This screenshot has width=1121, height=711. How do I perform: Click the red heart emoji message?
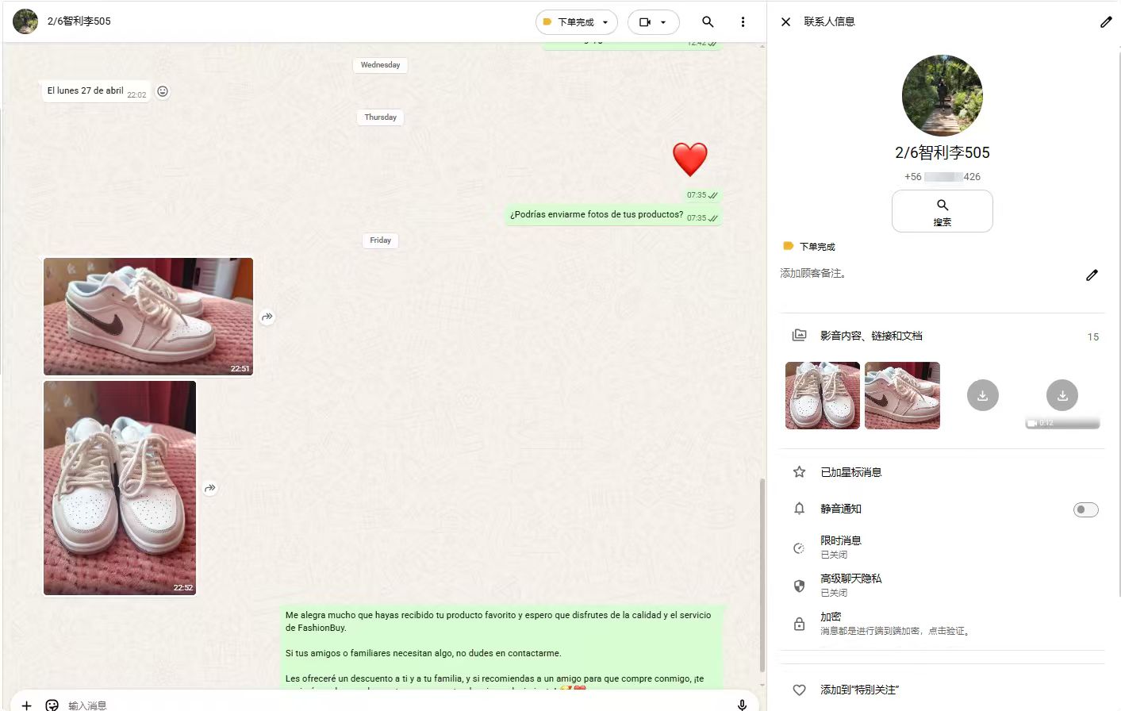[x=690, y=159]
